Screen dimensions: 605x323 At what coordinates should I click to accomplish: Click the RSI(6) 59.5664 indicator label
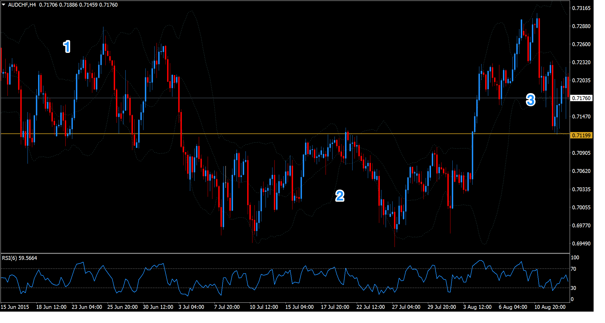point(19,258)
